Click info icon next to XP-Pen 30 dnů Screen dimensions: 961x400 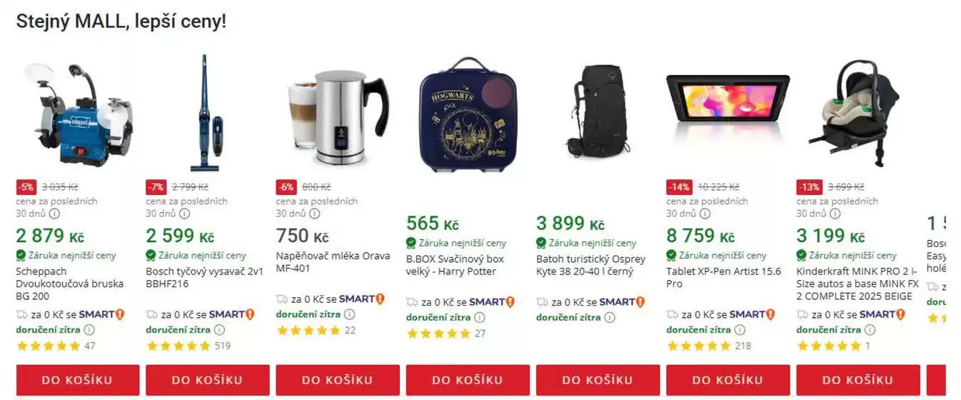705,214
